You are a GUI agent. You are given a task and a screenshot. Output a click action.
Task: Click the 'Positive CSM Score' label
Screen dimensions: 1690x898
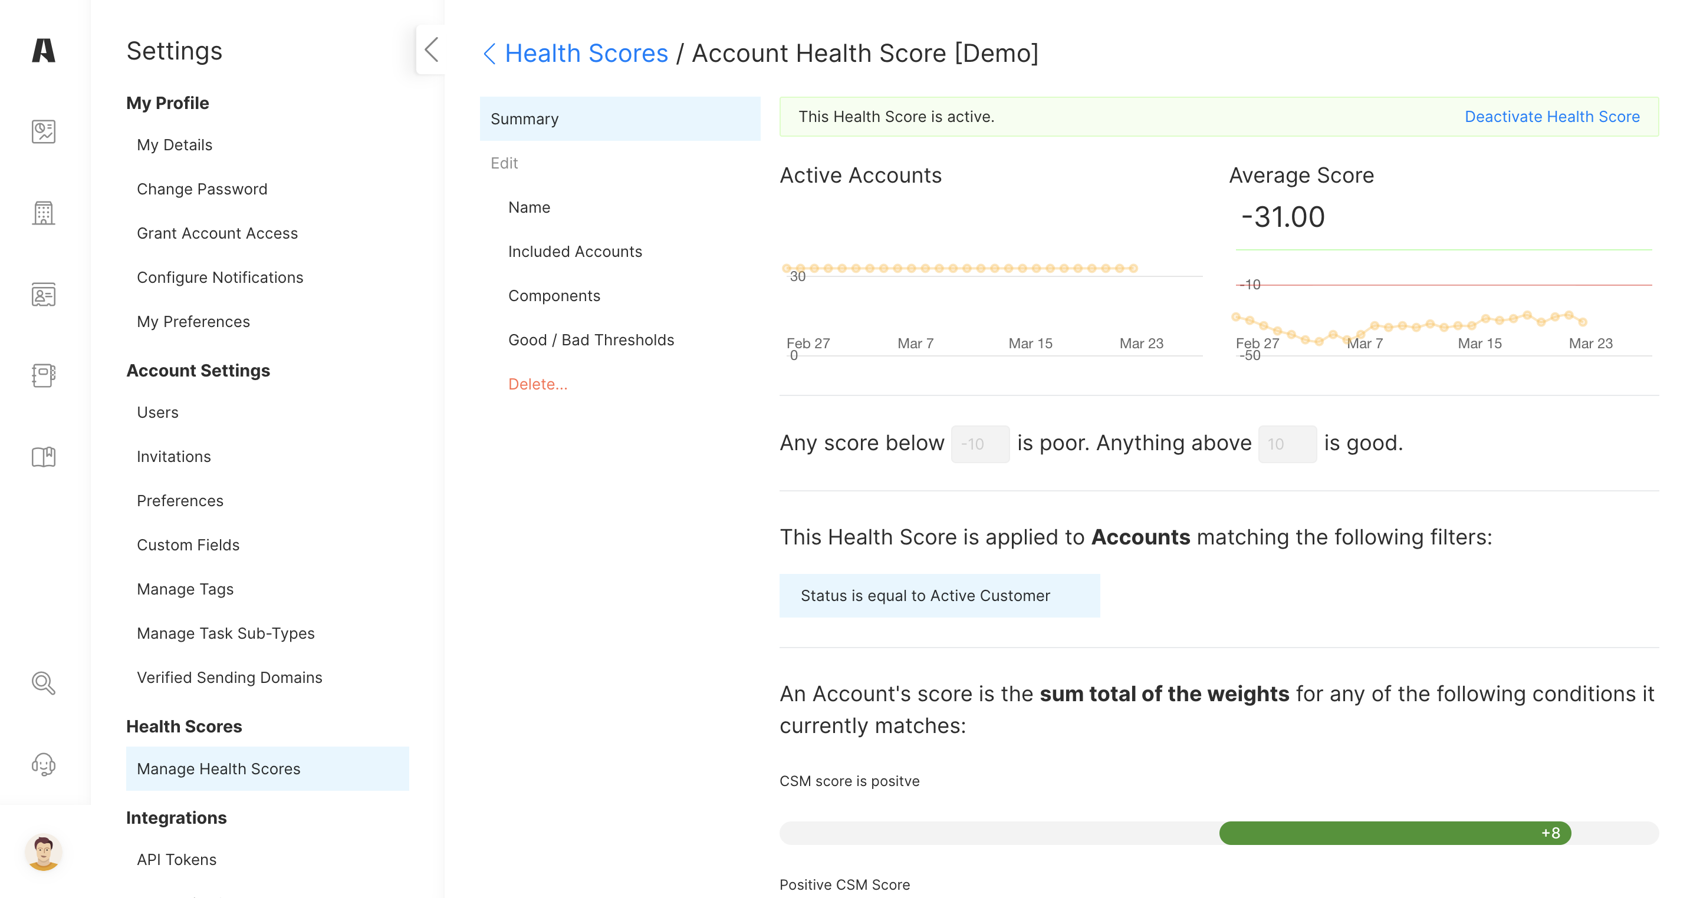click(x=844, y=885)
